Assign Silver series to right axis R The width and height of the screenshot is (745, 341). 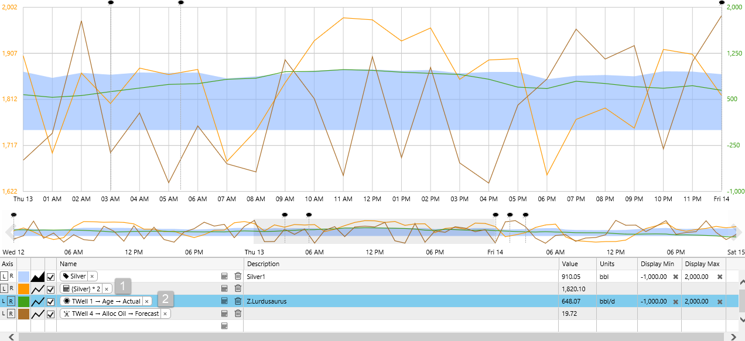(12, 276)
